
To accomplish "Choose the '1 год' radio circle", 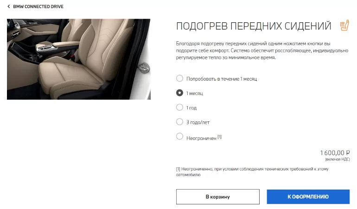I will tap(179, 107).
